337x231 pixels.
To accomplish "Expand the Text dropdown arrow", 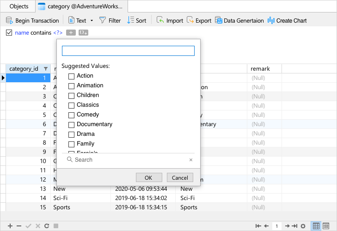I will (92, 21).
